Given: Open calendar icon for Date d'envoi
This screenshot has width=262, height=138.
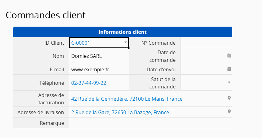Looking at the screenshot, I should coord(229,69).
